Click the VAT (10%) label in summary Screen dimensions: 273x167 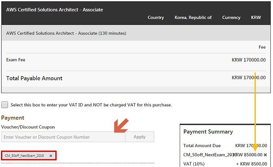pyautogui.click(x=194, y=164)
